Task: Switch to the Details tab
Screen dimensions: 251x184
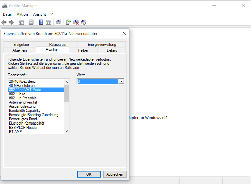Action: [x=112, y=50]
